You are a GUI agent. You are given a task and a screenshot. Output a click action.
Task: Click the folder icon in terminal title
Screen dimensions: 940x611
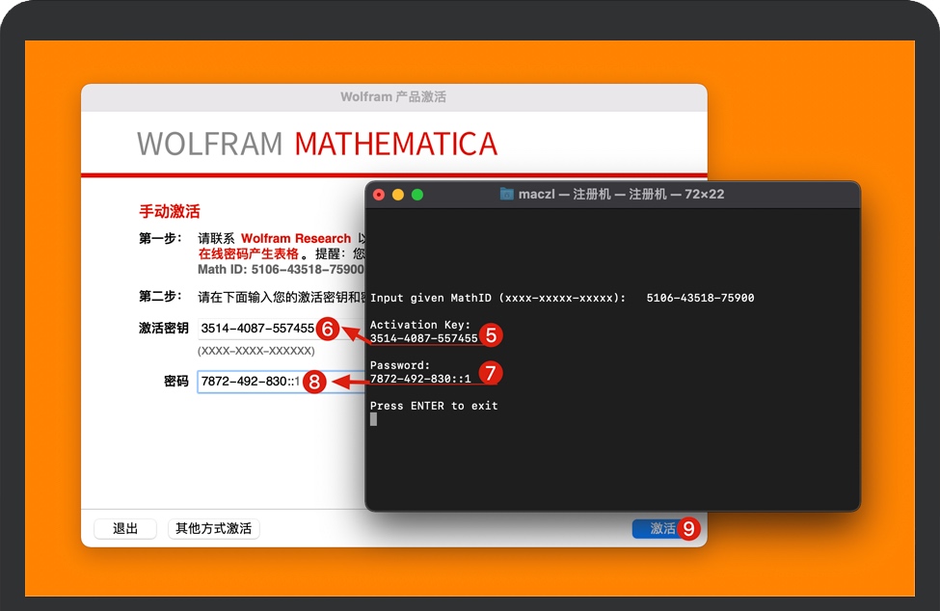(506, 194)
